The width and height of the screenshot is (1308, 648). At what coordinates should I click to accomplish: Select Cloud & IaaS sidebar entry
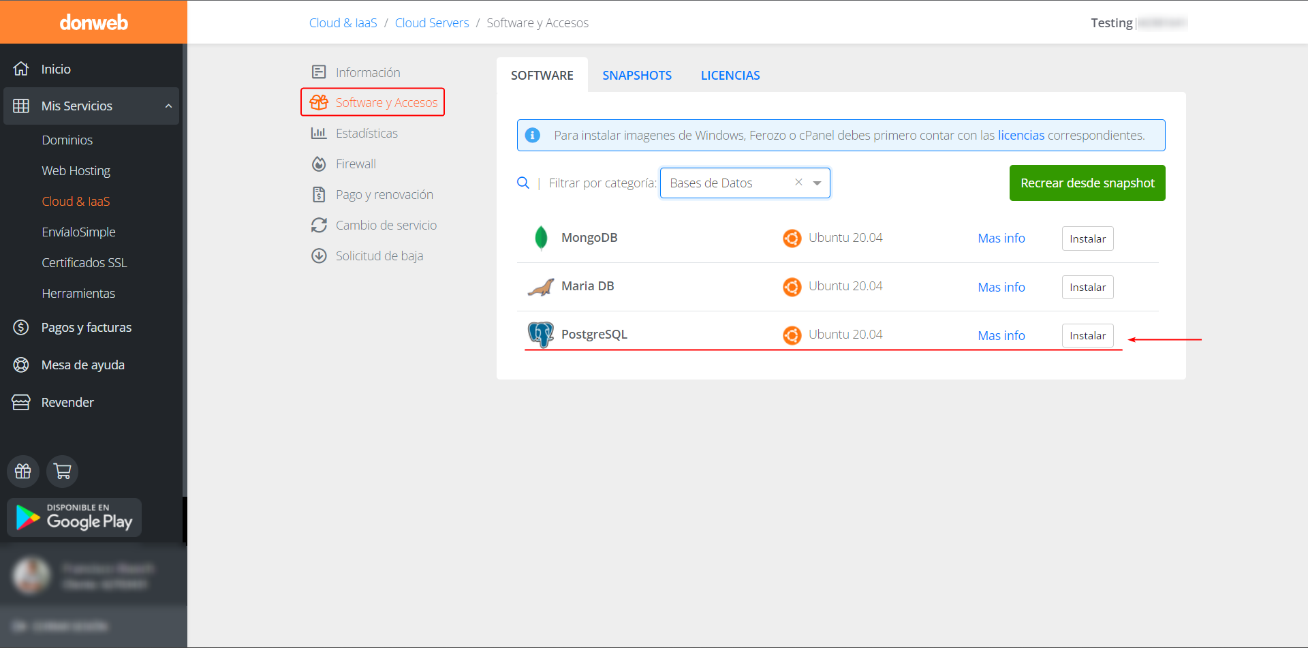[x=76, y=201]
